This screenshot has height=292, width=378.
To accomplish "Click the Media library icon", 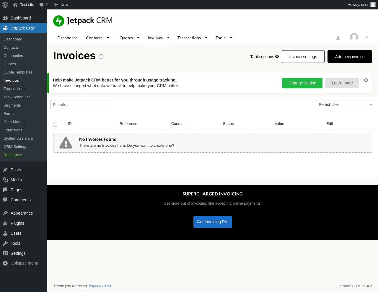I will pos(5,180).
